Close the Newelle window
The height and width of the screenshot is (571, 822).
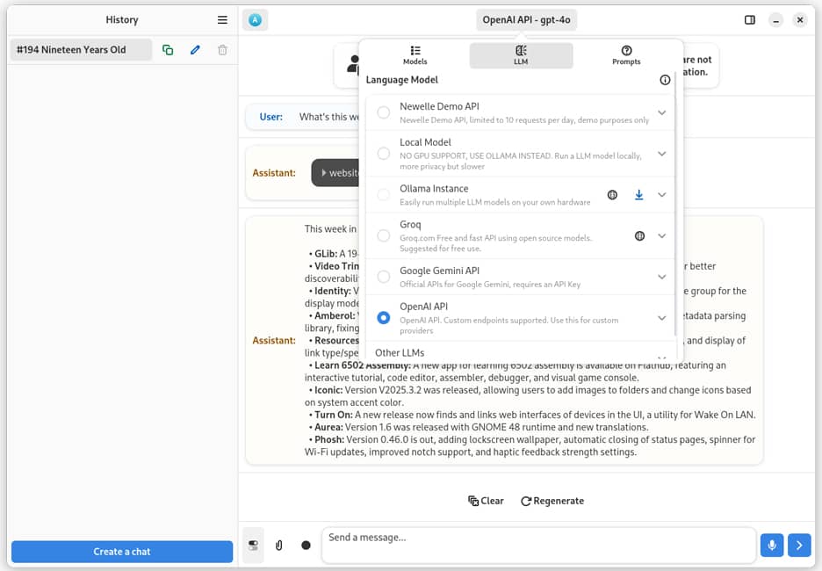click(x=800, y=20)
